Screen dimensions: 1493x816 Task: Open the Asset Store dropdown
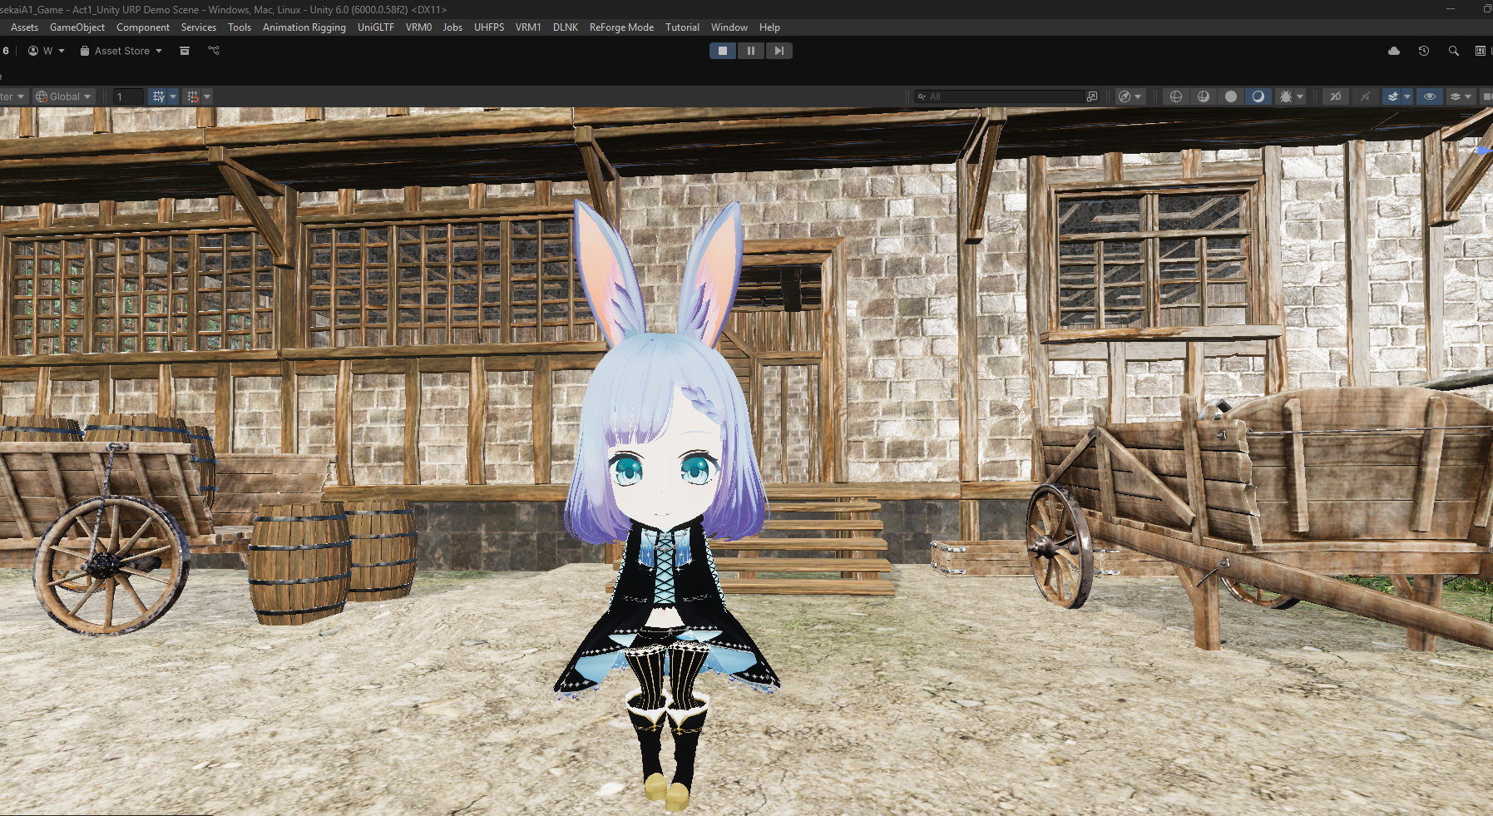click(121, 51)
